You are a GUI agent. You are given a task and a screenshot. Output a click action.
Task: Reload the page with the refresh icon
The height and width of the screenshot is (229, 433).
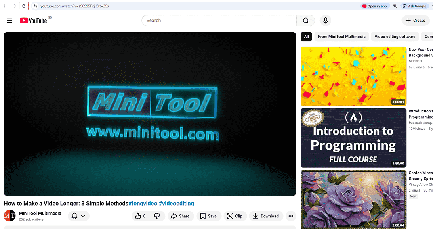[24, 6]
